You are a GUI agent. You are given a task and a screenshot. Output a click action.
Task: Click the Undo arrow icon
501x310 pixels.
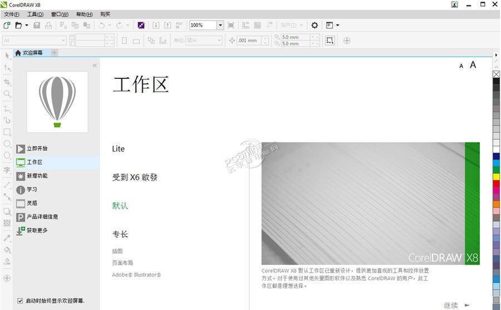[101, 25]
